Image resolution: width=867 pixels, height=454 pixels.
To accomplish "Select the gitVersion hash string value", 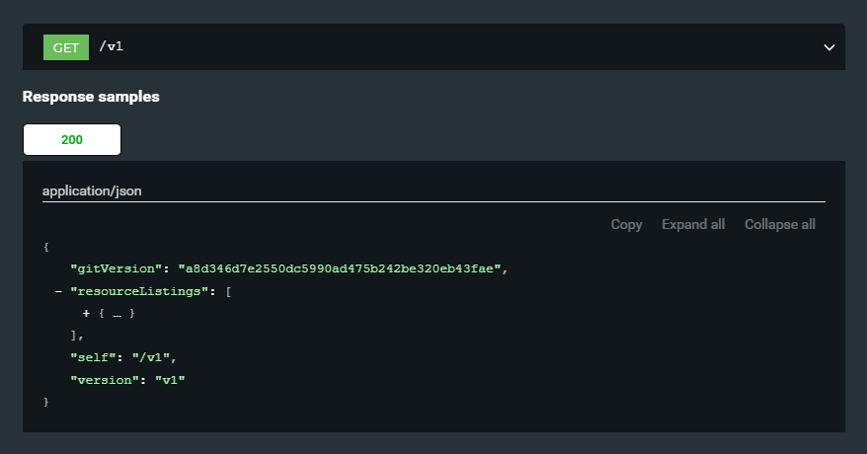I will point(340,269).
